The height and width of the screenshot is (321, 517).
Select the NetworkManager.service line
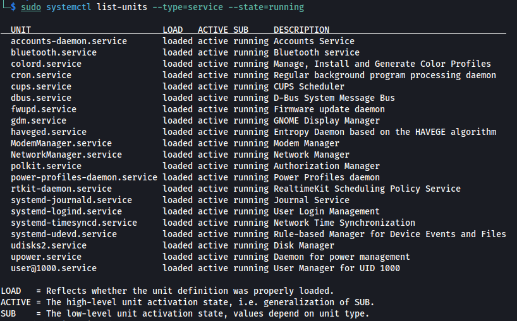pos(66,155)
